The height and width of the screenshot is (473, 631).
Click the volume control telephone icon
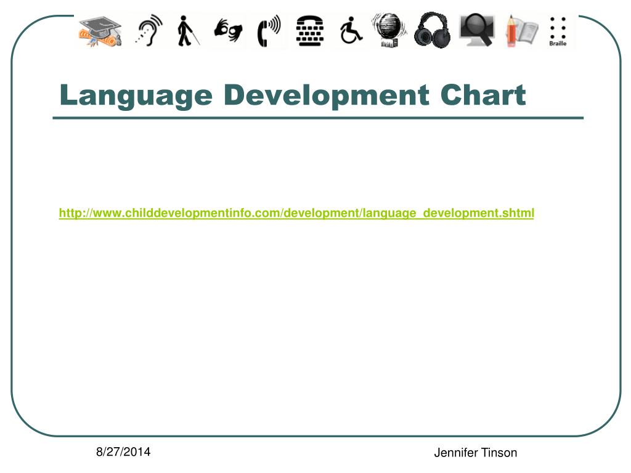[x=269, y=31]
